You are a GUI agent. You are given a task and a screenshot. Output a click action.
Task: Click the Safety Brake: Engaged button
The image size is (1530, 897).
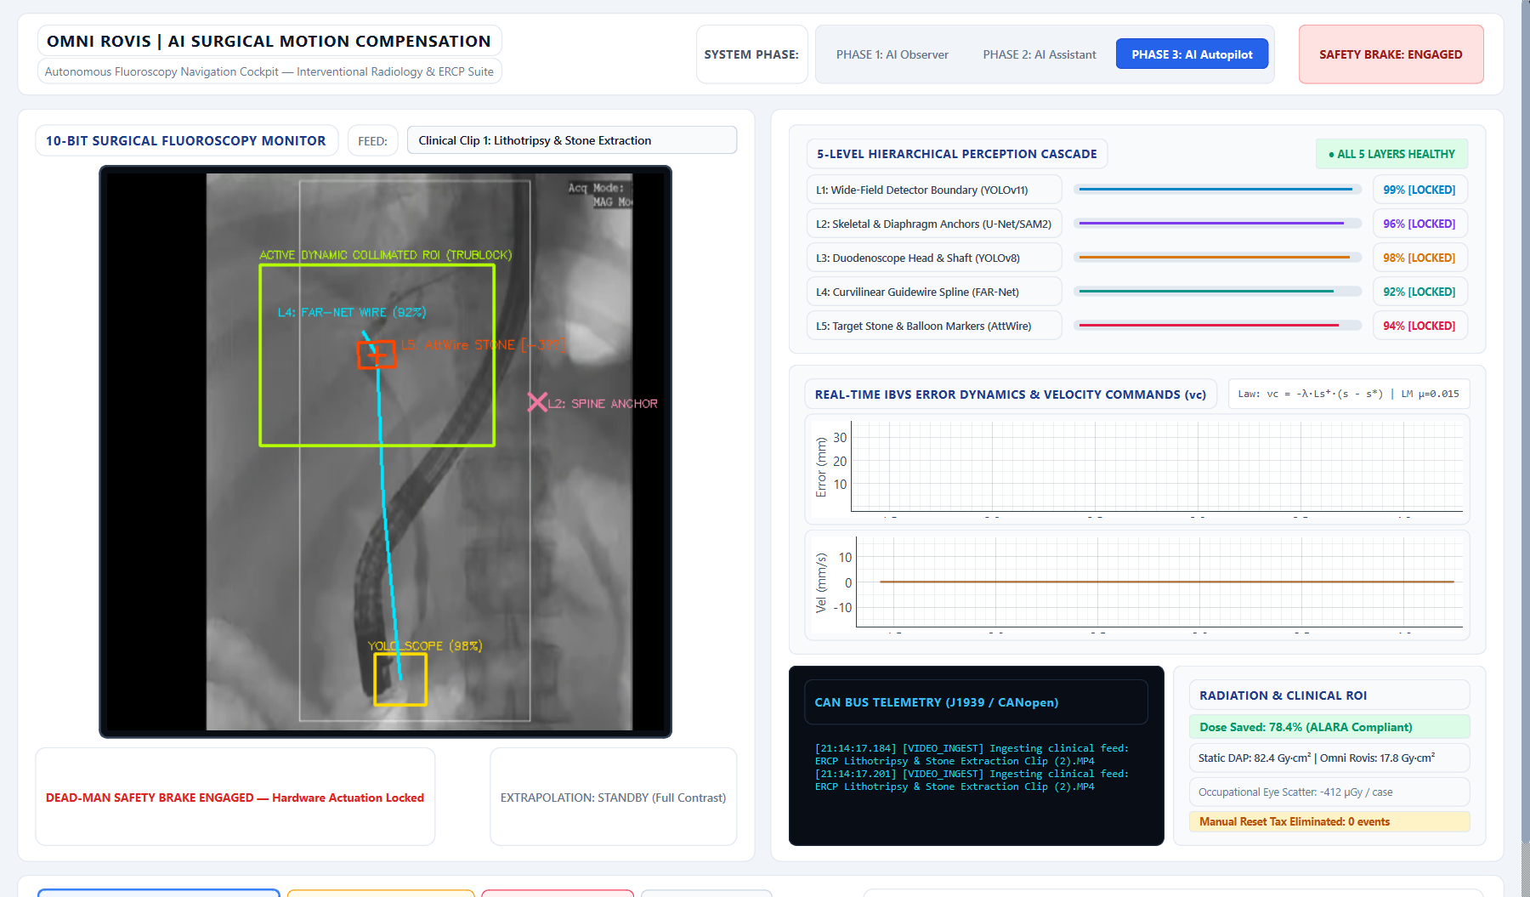[x=1391, y=54]
